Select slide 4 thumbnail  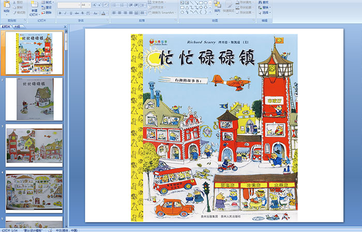click(x=34, y=192)
